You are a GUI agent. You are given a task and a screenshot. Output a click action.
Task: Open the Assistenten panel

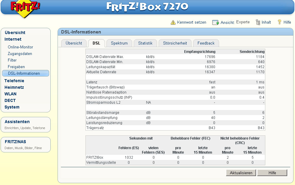[25, 125]
